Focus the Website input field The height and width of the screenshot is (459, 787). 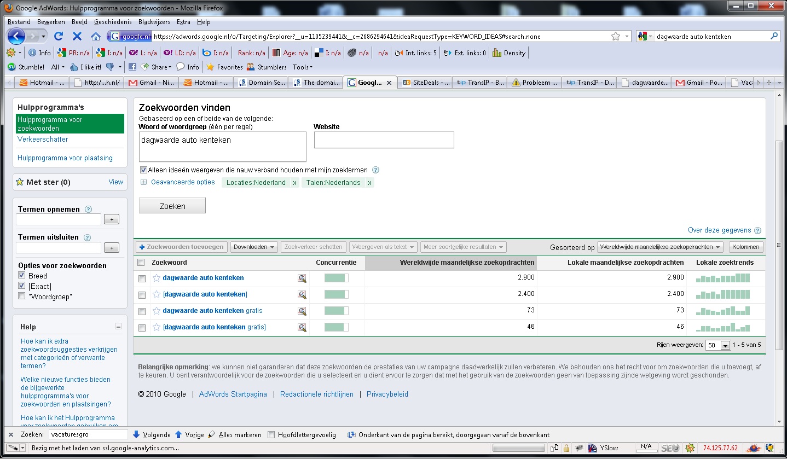(x=384, y=140)
